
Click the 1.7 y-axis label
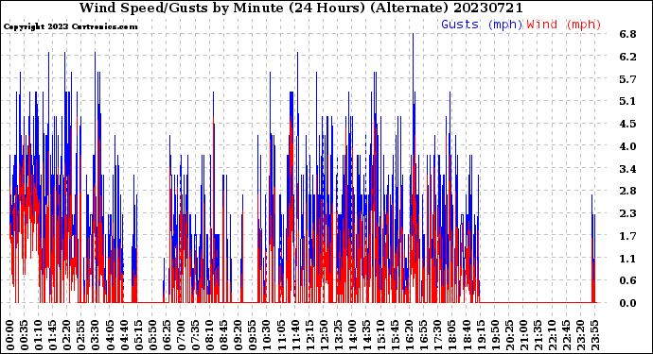627,236
